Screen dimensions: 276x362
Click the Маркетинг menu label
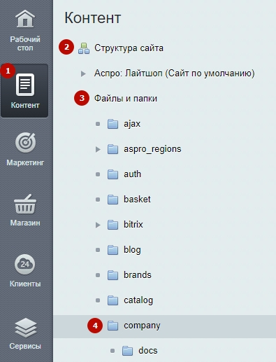coord(25,162)
